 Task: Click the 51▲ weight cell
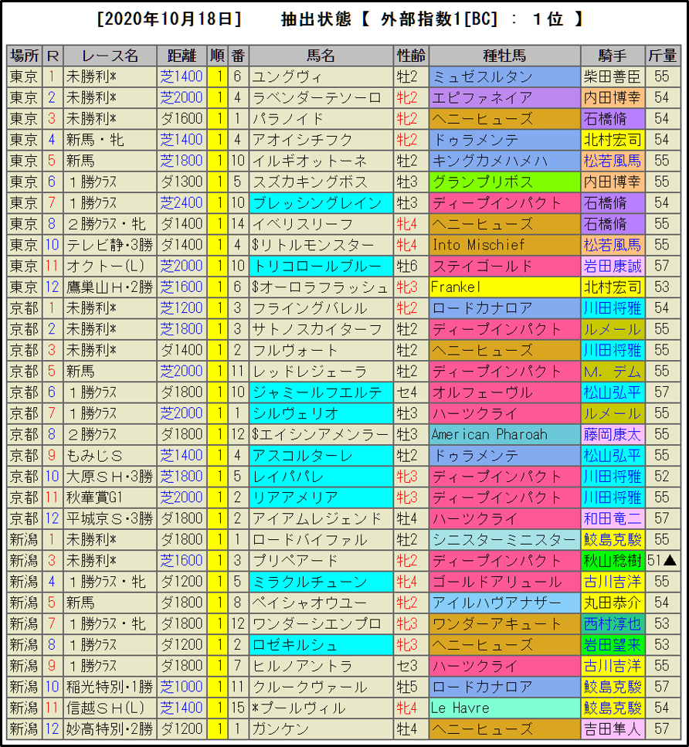[662, 561]
